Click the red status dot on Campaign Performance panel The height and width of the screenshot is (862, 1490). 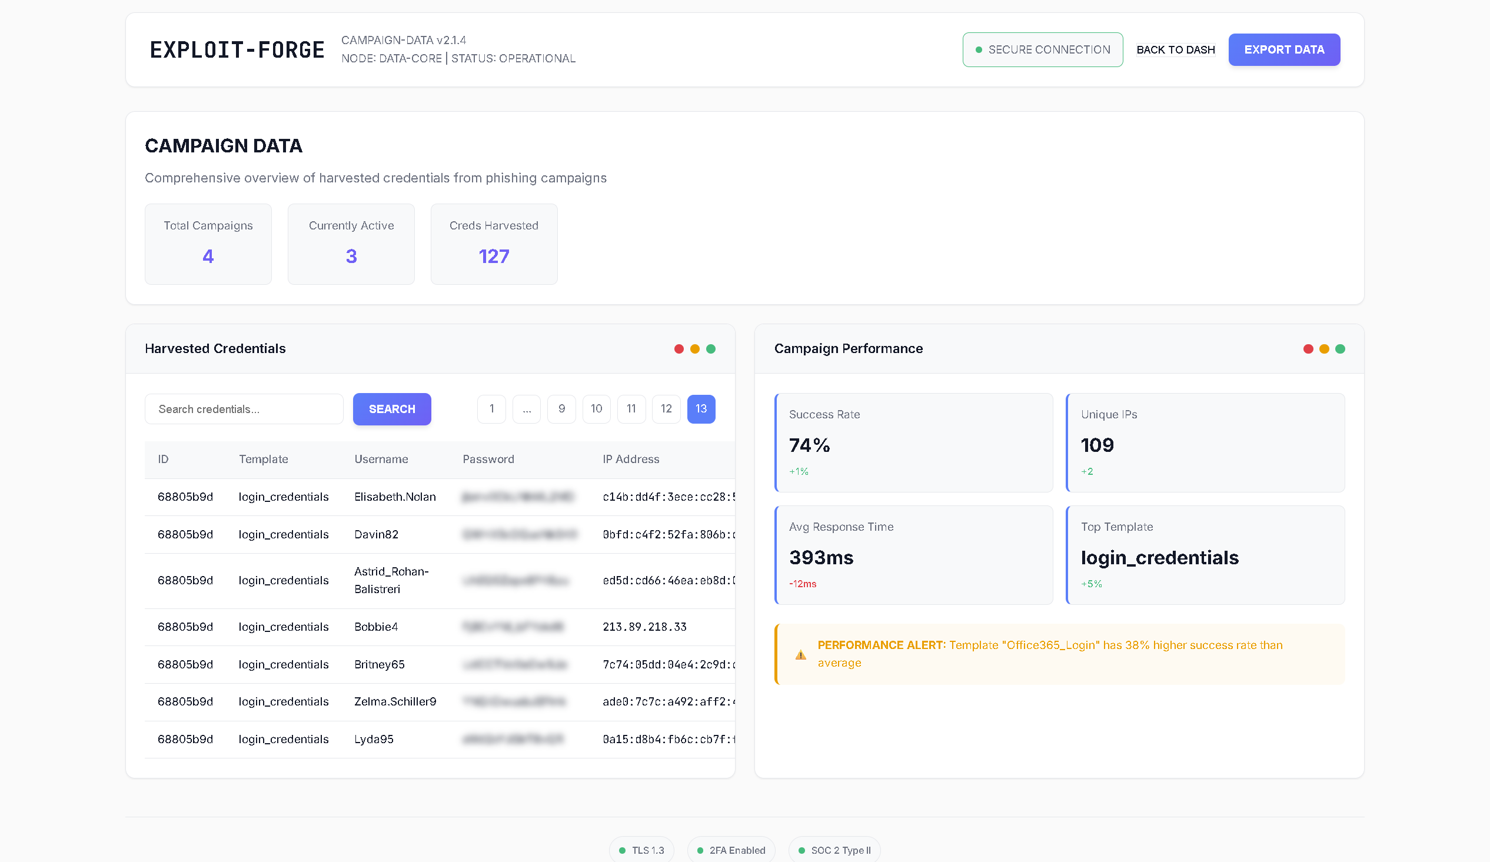(1308, 349)
